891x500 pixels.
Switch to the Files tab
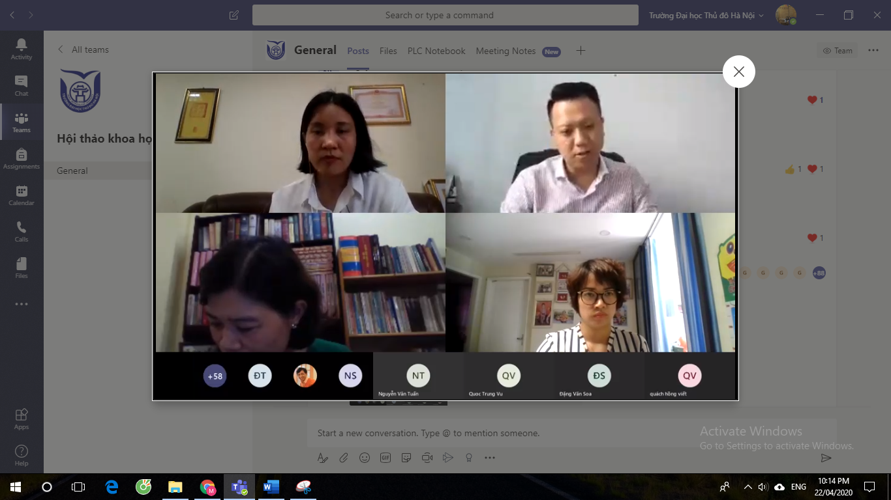click(x=388, y=51)
